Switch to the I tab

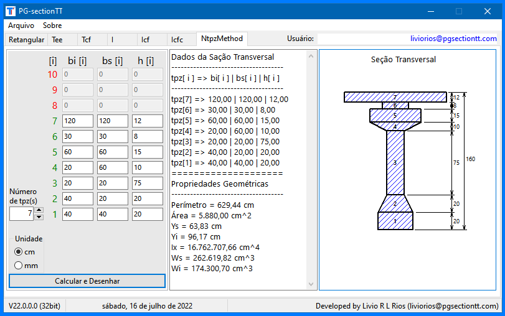[122, 40]
